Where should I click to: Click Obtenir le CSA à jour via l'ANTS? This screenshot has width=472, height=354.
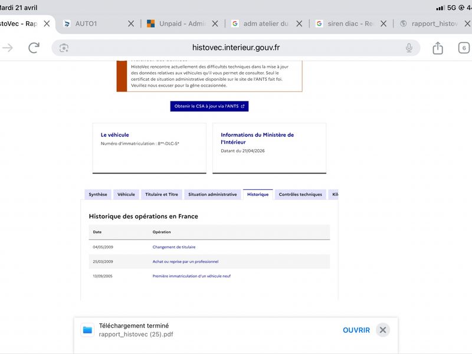tap(209, 106)
